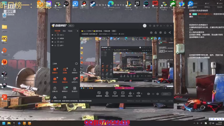Screen dimensions: 224x126
Task: Select the 文本 2 source row
Action: (65, 35)
